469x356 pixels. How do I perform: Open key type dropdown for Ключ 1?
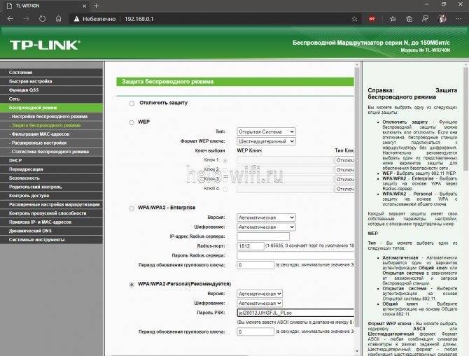click(x=344, y=160)
